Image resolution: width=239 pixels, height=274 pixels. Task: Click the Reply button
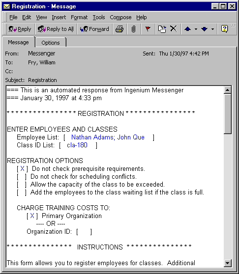click(x=20, y=29)
